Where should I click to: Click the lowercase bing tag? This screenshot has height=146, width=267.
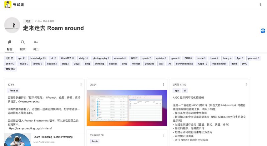[x=124, y=64]
